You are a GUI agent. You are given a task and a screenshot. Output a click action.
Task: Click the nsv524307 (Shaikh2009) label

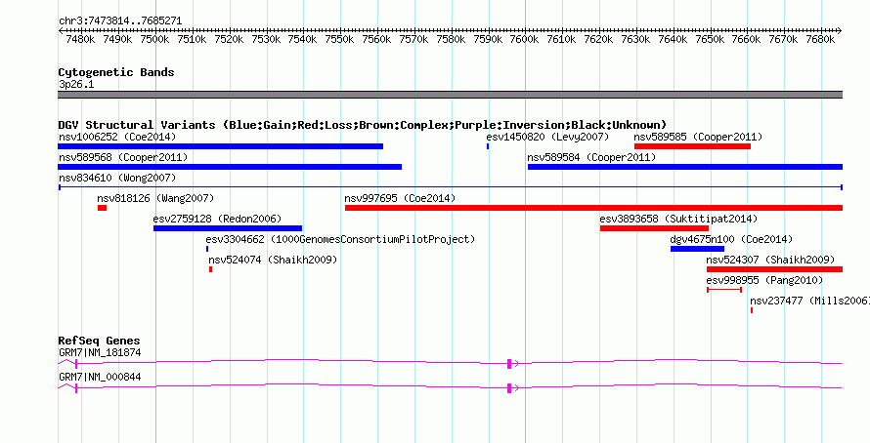click(770, 260)
